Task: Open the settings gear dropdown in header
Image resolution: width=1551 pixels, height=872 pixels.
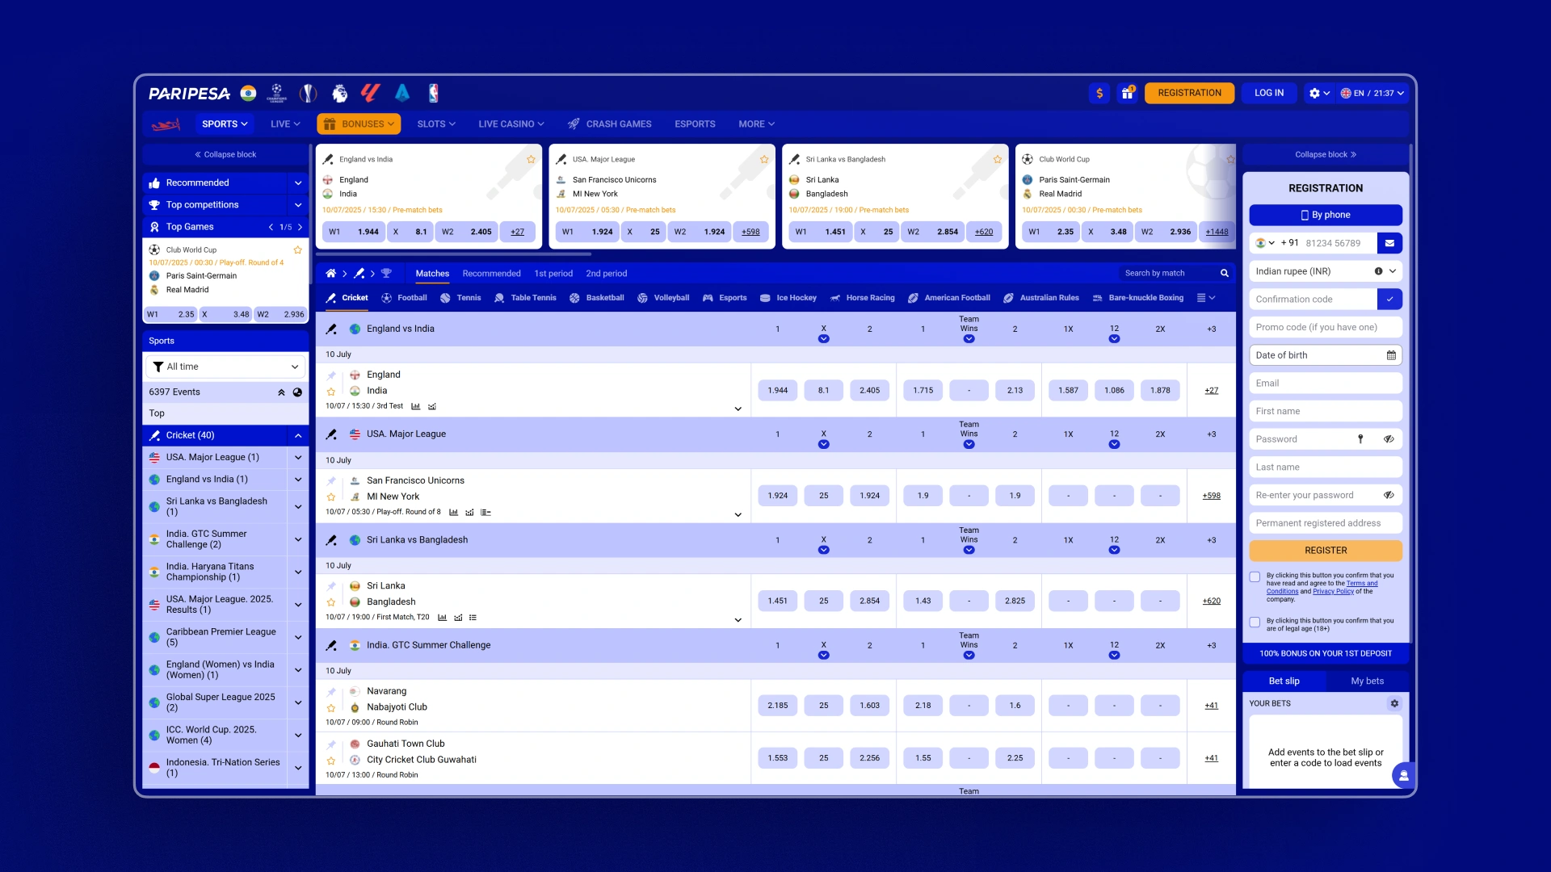Action: [x=1319, y=93]
